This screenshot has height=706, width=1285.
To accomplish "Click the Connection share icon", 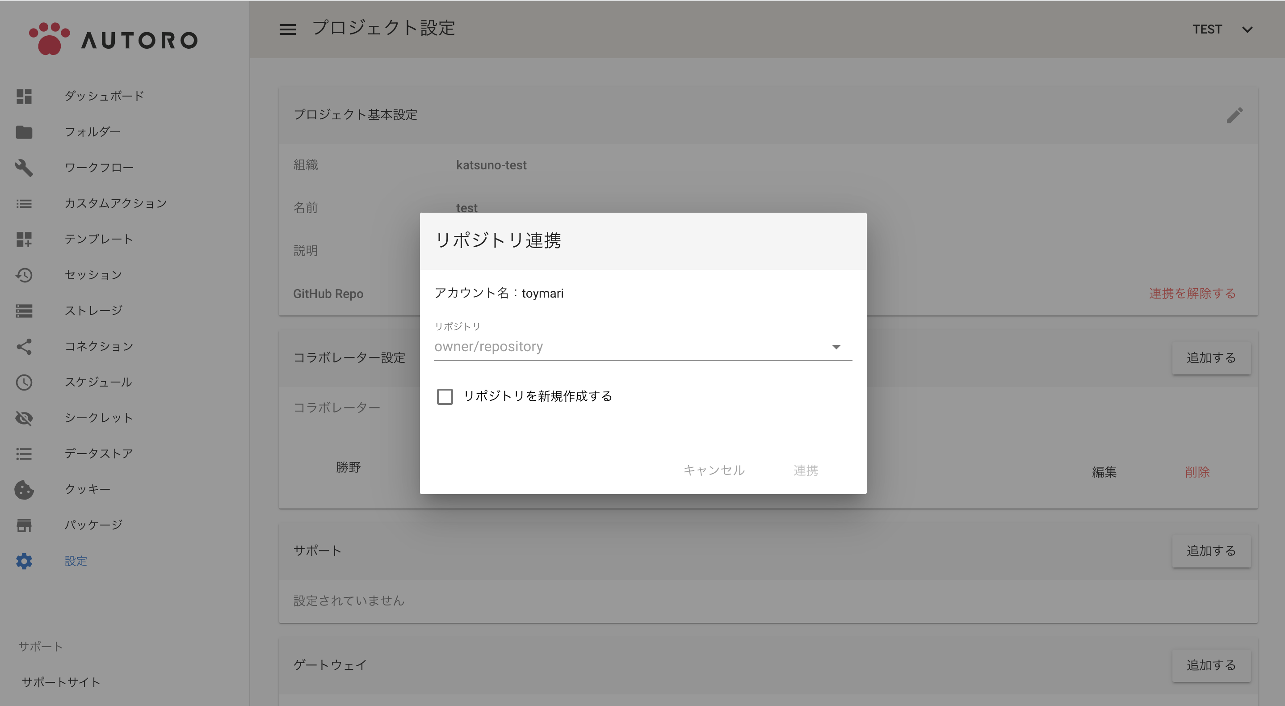I will pyautogui.click(x=24, y=347).
